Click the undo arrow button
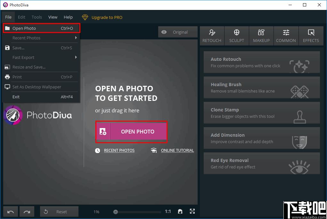 click(11, 212)
